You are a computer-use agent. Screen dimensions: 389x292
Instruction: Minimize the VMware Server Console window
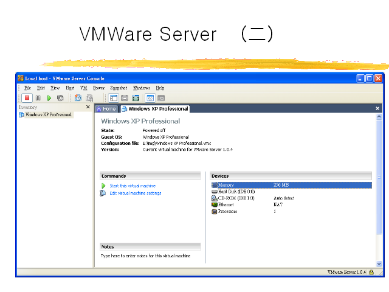click(x=360, y=78)
